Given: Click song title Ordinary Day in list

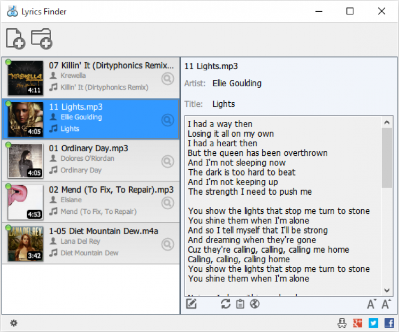Looking at the screenshot, I should click(x=81, y=170).
